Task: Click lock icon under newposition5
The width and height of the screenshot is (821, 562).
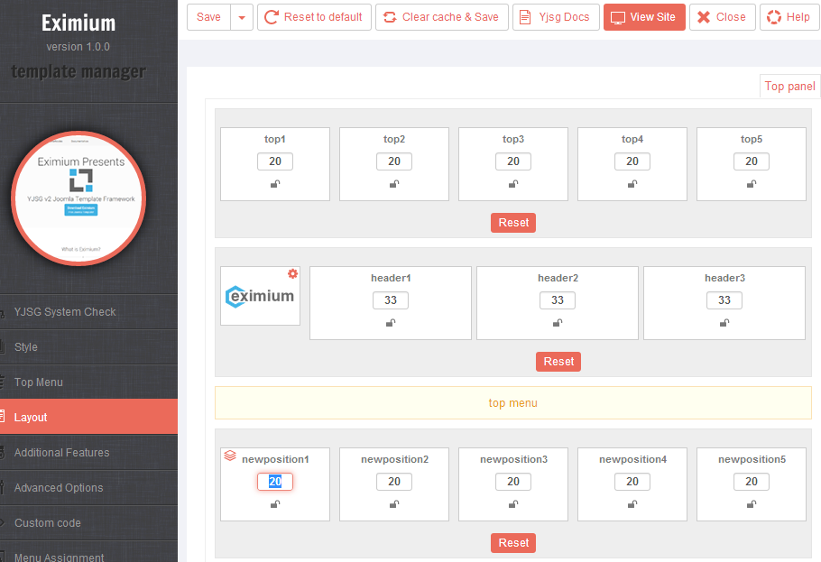Action: (752, 504)
